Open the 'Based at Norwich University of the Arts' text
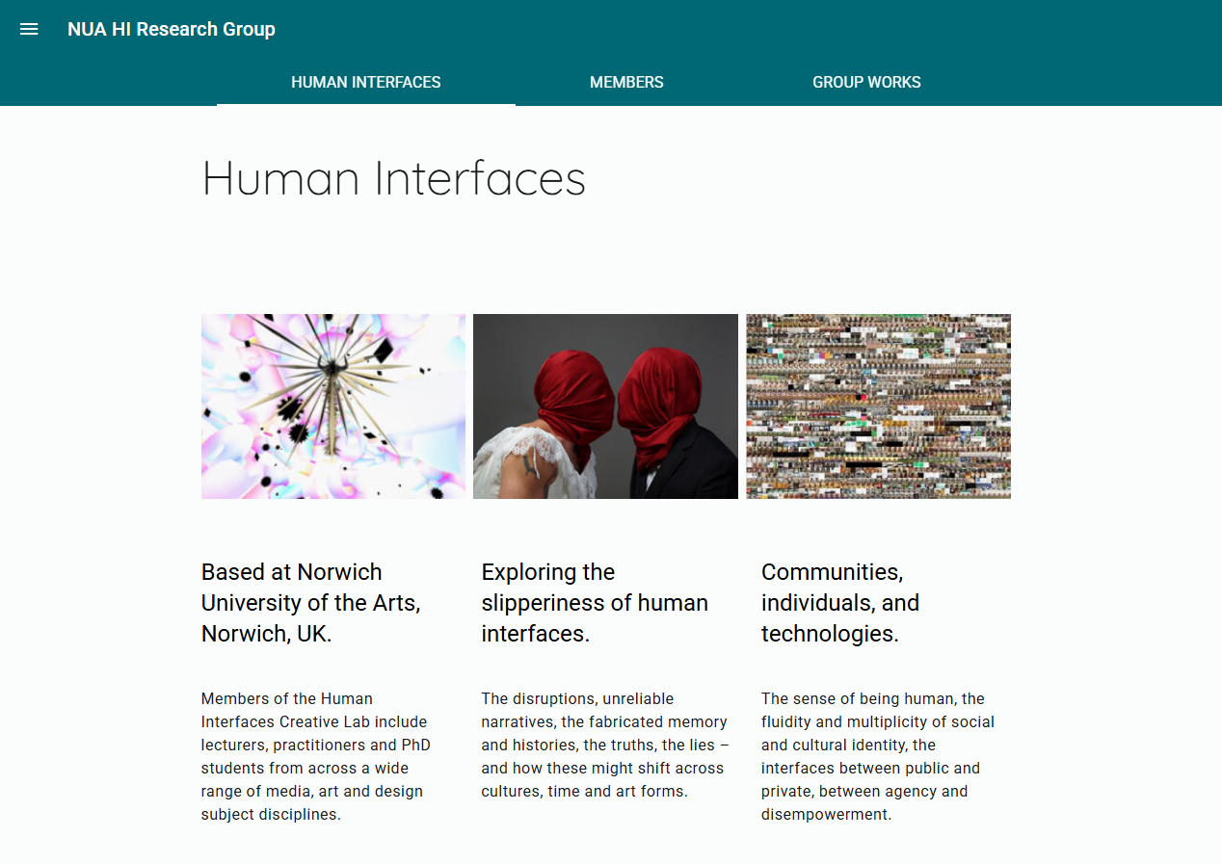Screen dimensions: 1222x864 coord(310,602)
